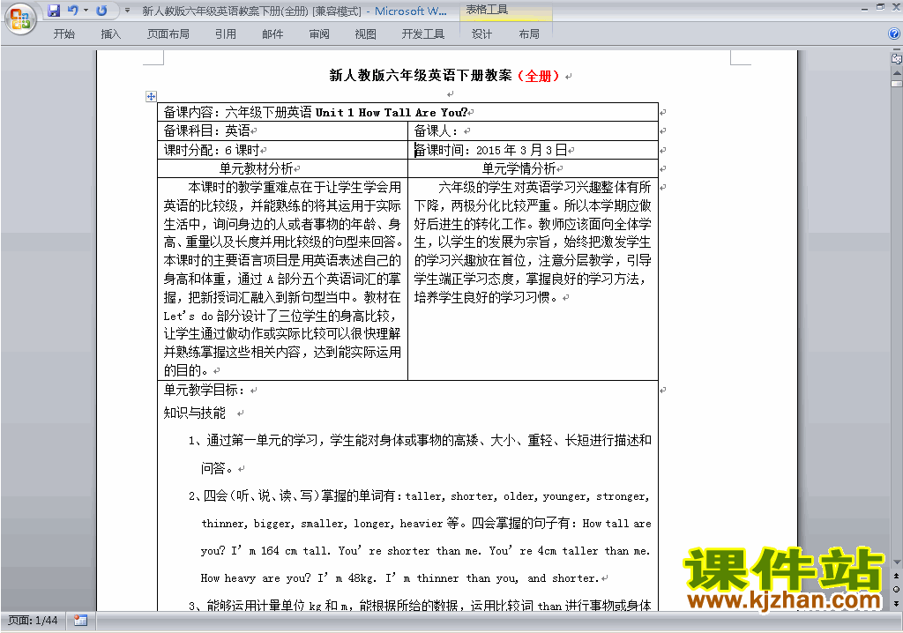Go to the 视图 tab
Viewport: 903px width, 633px height.
(x=365, y=34)
